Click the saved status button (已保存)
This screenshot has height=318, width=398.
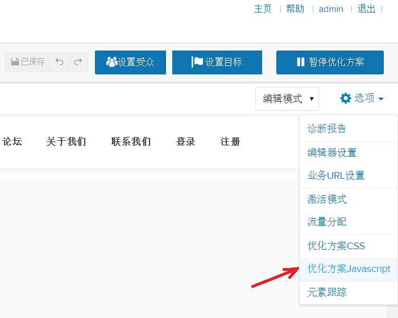(x=28, y=62)
